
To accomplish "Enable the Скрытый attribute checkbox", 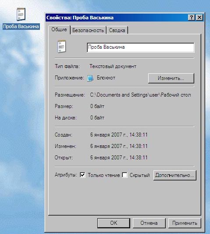I will click(x=125, y=175).
